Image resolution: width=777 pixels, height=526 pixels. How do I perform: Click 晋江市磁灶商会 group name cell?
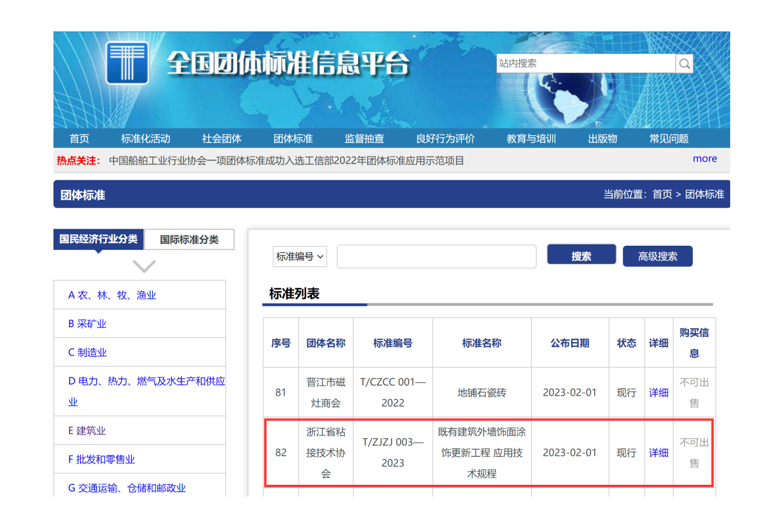[326, 393]
